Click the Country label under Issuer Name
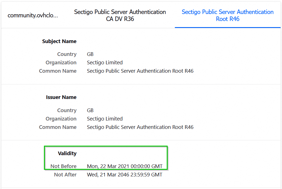This screenshot has height=189, width=282. [67, 110]
